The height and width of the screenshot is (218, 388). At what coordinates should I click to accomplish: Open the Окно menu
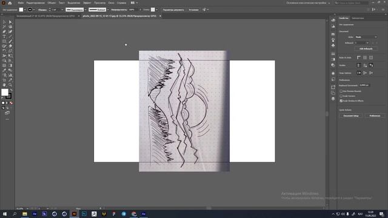(111, 3)
